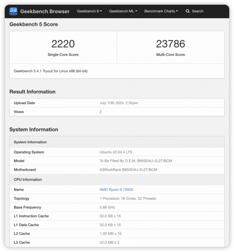Click the multi-core score 23786
The image size is (234, 252).
point(170,44)
